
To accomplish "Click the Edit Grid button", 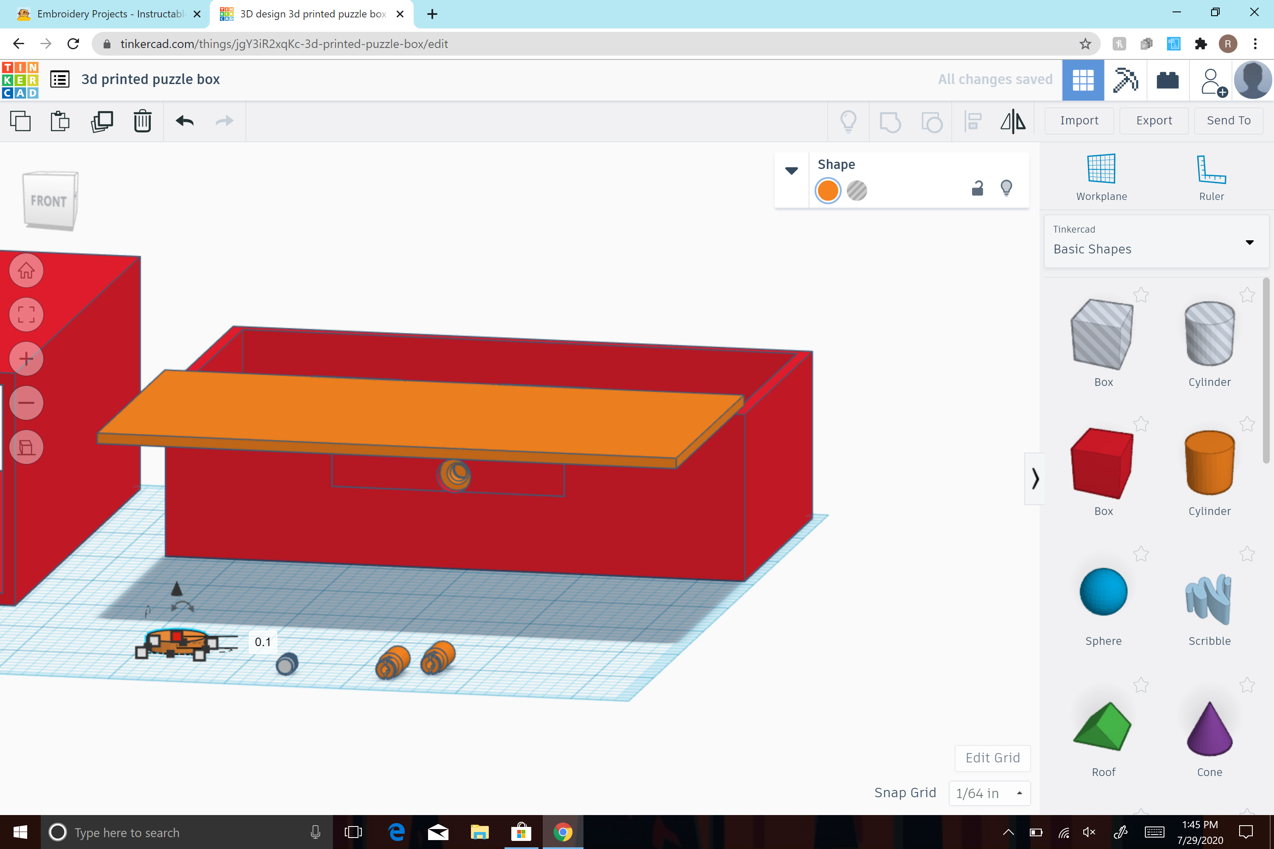I will click(992, 758).
